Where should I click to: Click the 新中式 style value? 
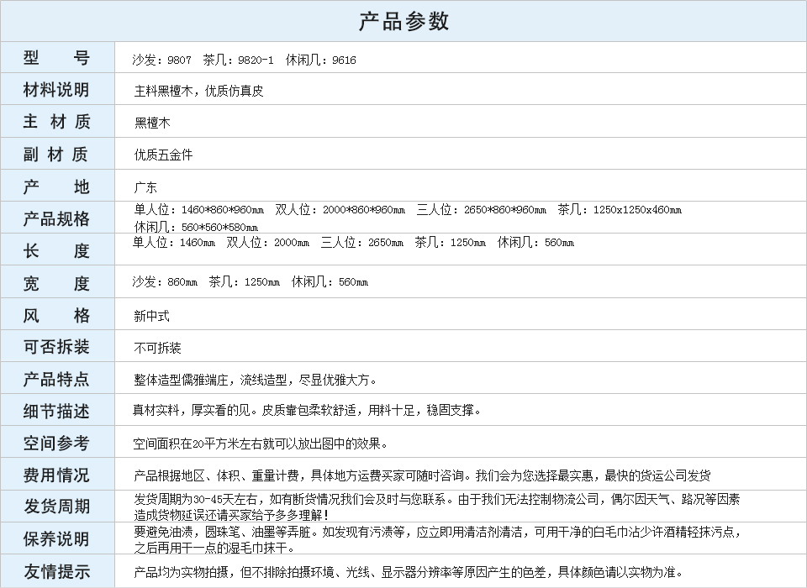click(151, 316)
